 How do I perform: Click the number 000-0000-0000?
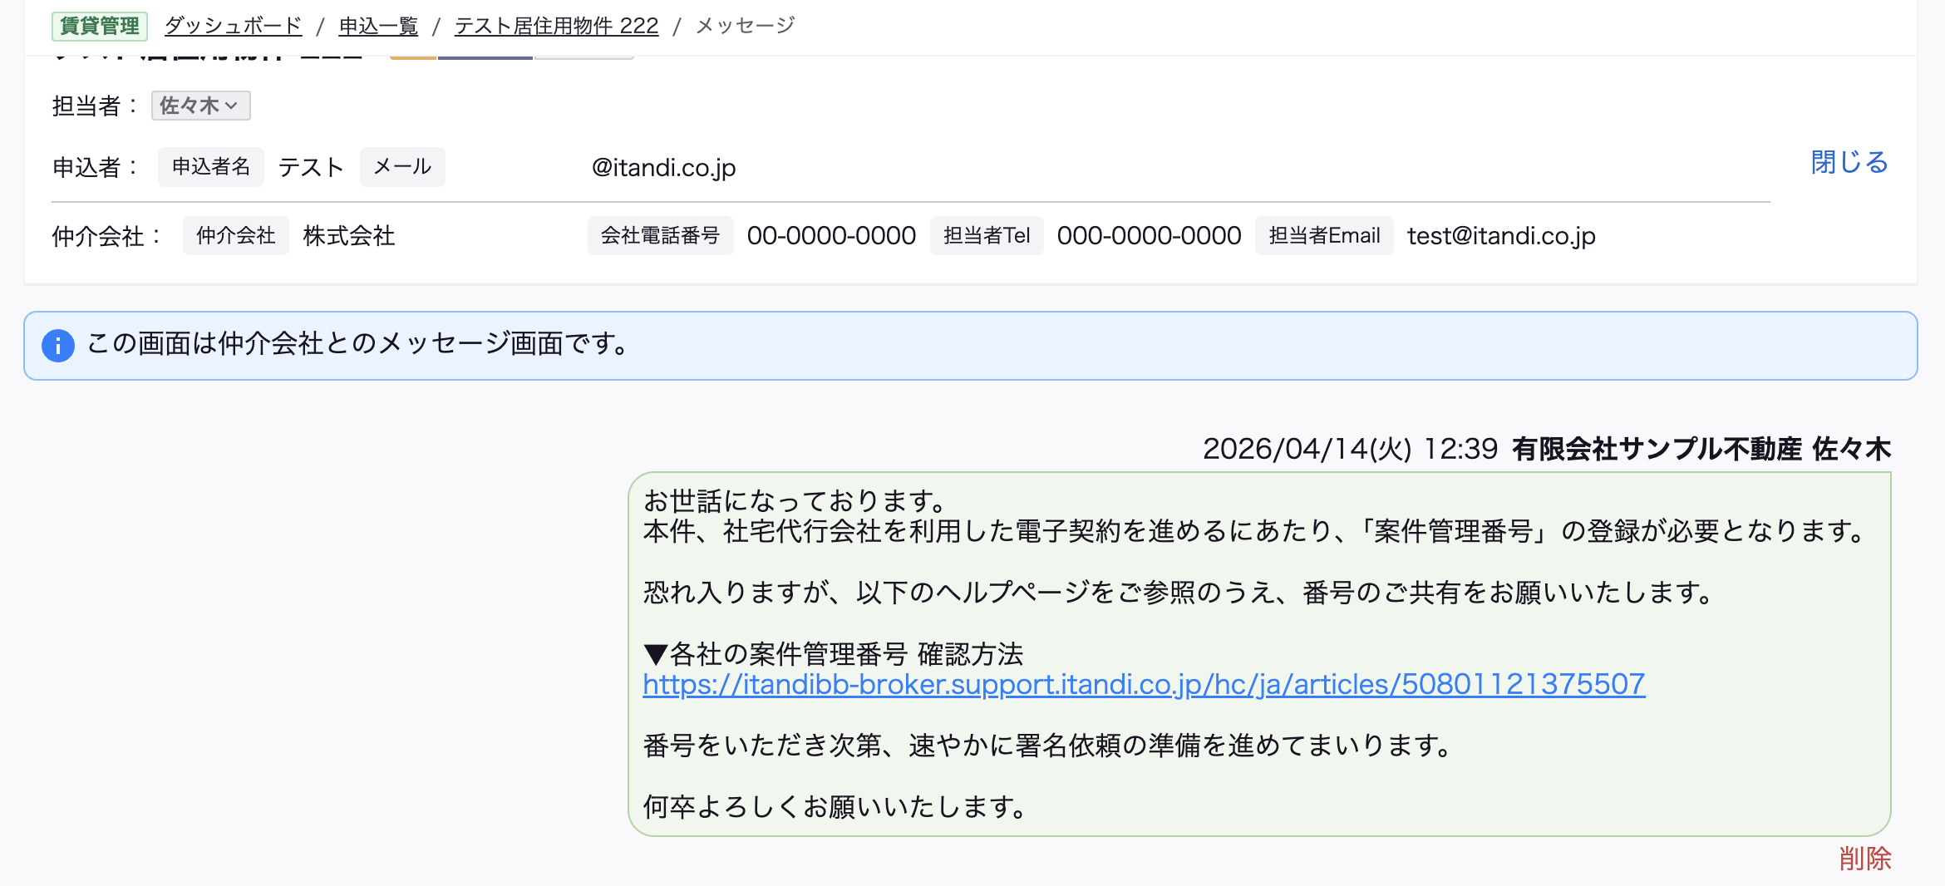1150,236
